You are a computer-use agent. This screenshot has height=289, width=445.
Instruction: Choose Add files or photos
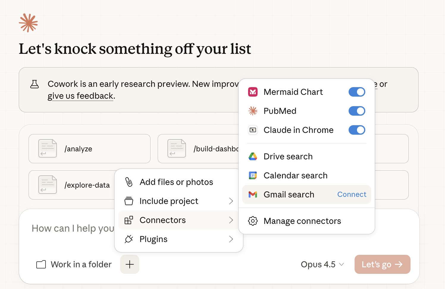click(x=176, y=182)
